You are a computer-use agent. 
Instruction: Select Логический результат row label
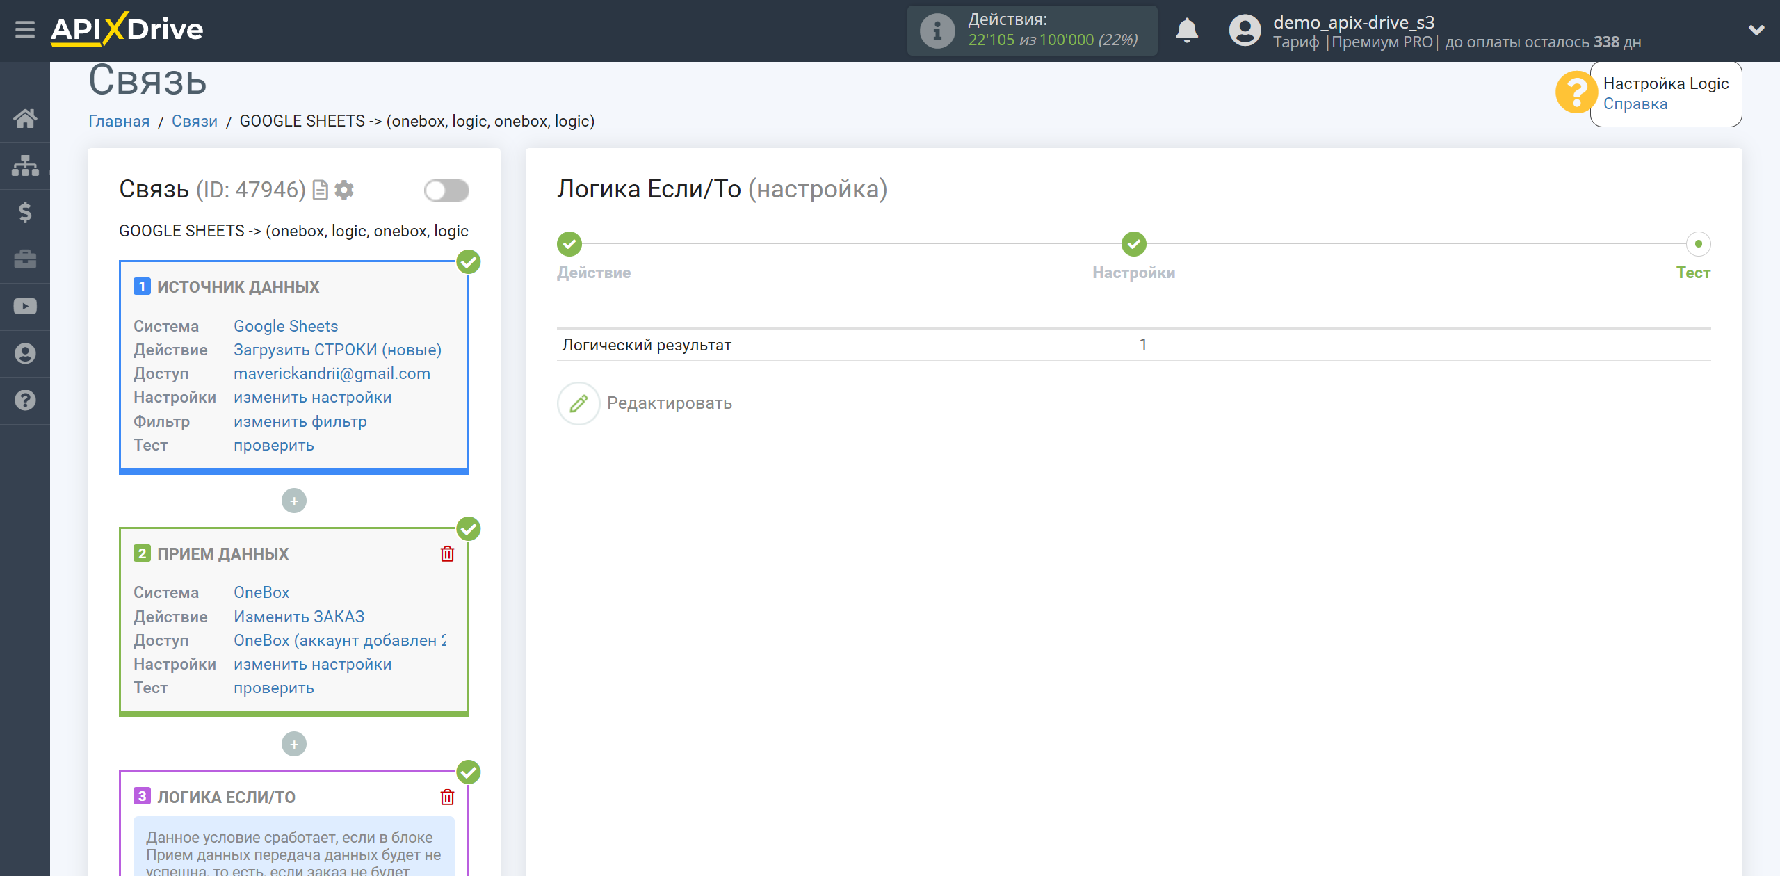(x=647, y=345)
